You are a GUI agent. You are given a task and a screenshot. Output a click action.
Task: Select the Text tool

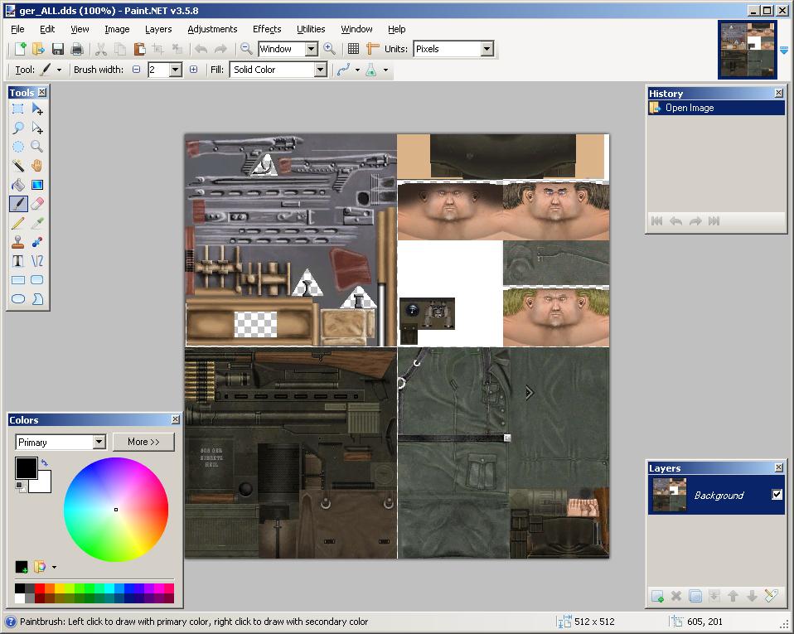click(17, 261)
